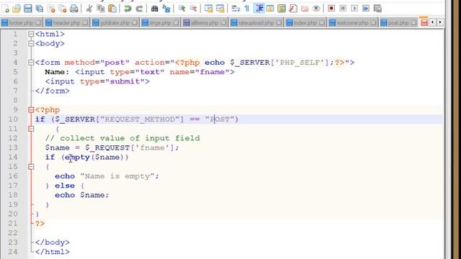This screenshot has width=461, height=259.
Task: Close the welcome.php tab
Action: 373,22
